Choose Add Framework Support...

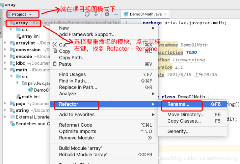click(104, 34)
